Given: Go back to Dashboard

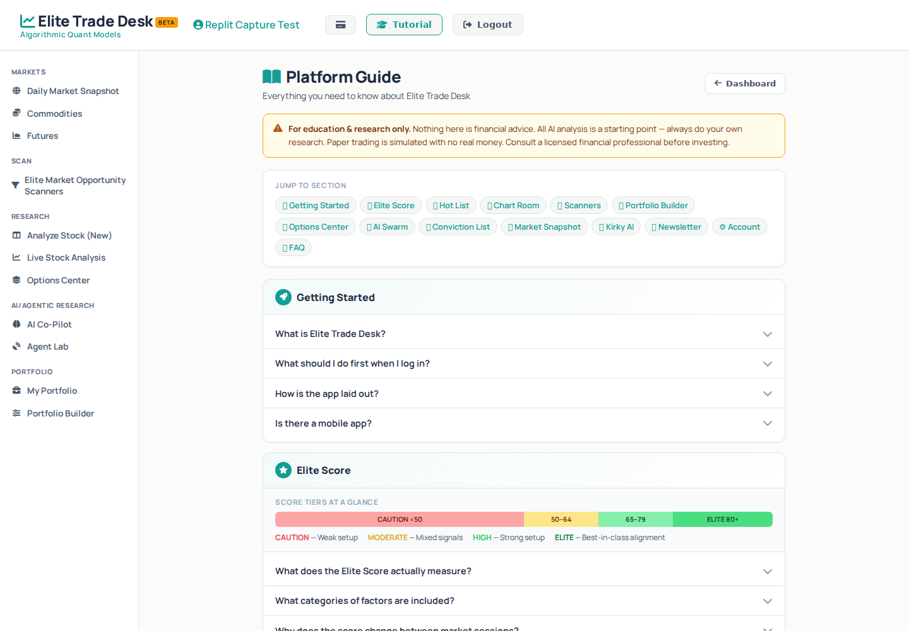Looking at the screenshot, I should click(745, 83).
